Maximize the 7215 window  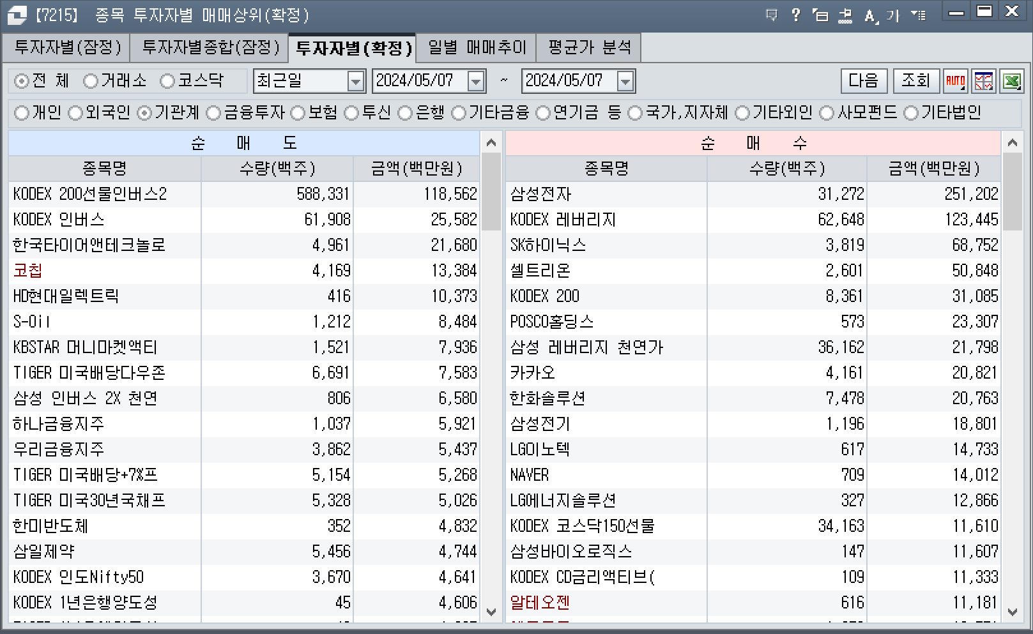click(x=984, y=12)
